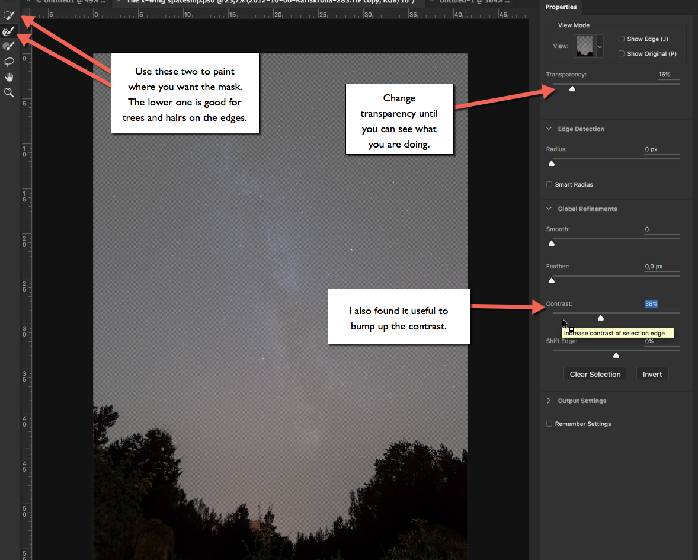Collapse the Global Refinements section
The height and width of the screenshot is (560, 698).
(x=549, y=209)
